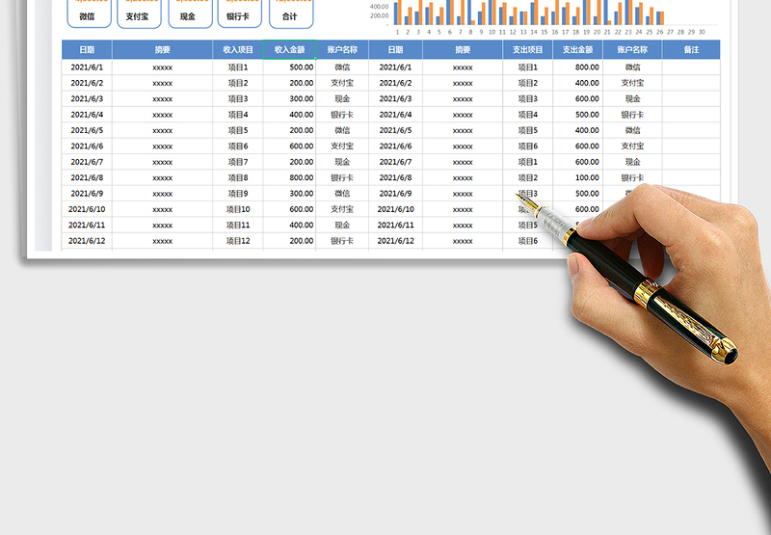
Task: Click the 支出项目 column header
Action: click(x=527, y=50)
